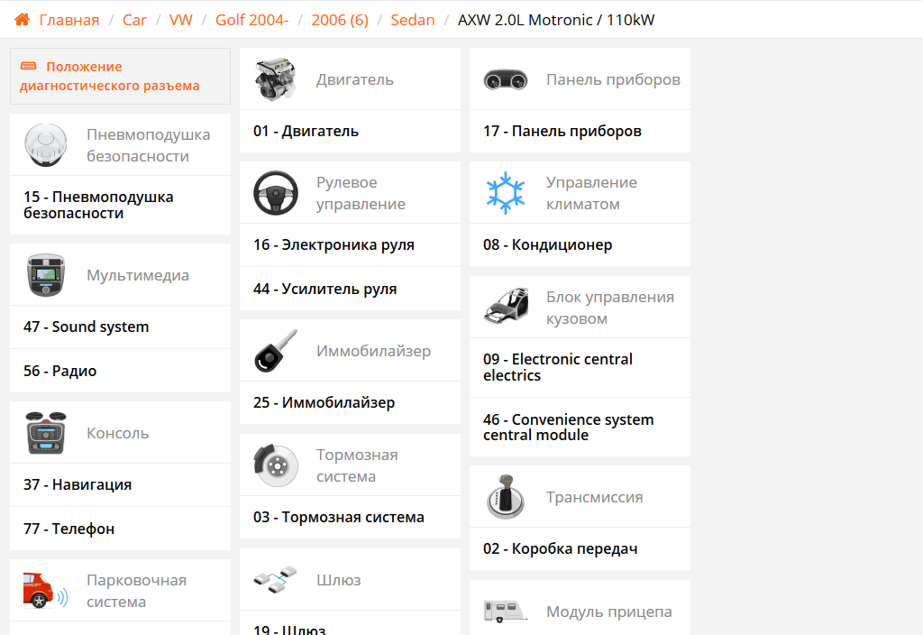Select 47 - Sound system module

point(86,327)
